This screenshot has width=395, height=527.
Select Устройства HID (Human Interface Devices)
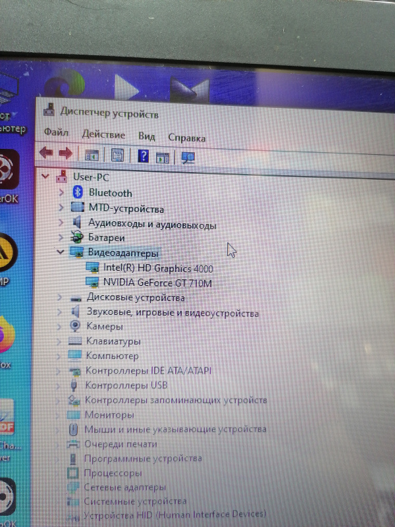click(174, 514)
